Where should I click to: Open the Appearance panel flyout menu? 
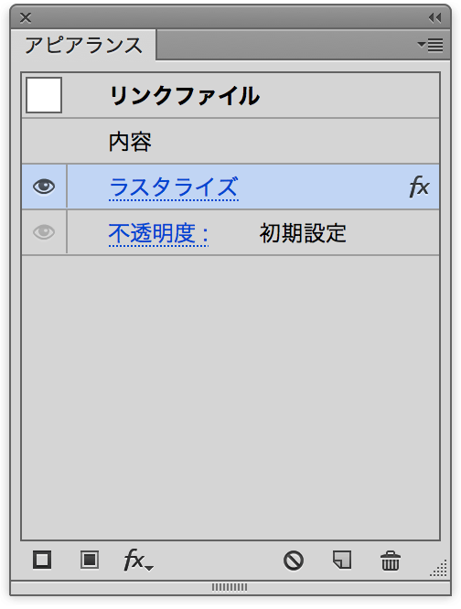(430, 45)
